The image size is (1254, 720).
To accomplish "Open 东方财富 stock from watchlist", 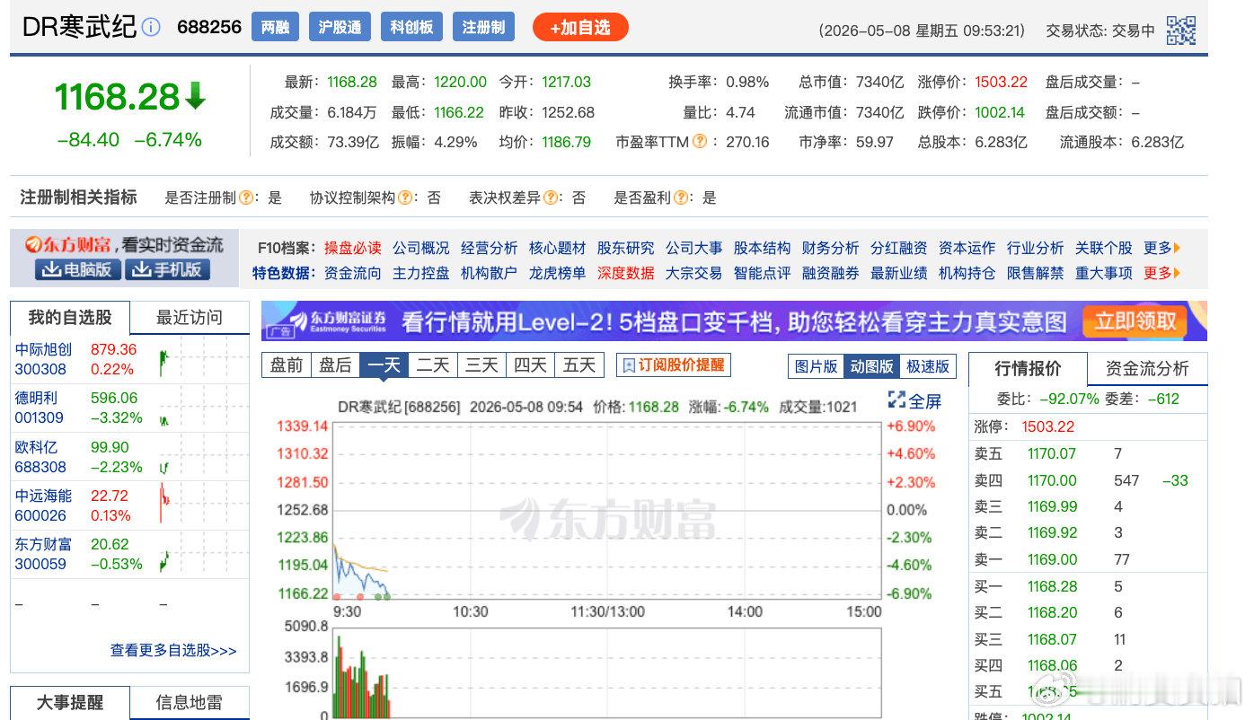I will [43, 544].
